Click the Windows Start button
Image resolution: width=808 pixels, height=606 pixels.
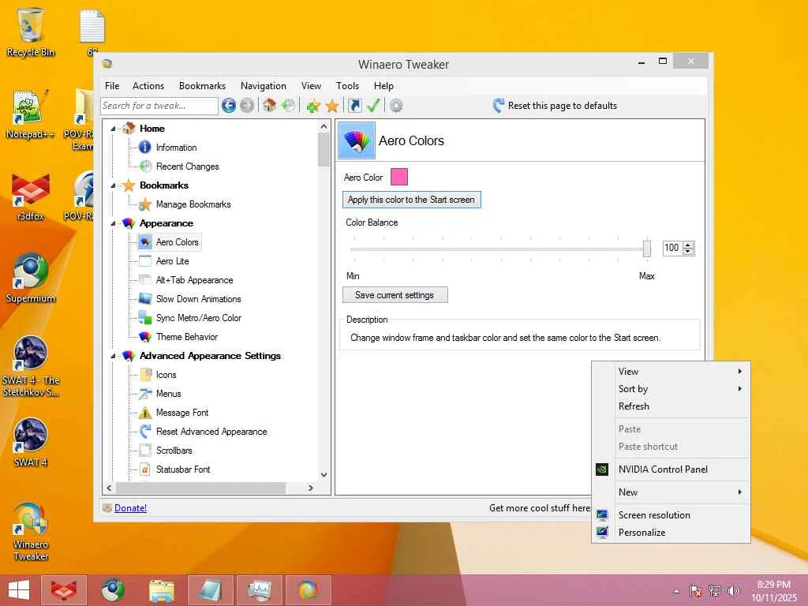(19, 590)
